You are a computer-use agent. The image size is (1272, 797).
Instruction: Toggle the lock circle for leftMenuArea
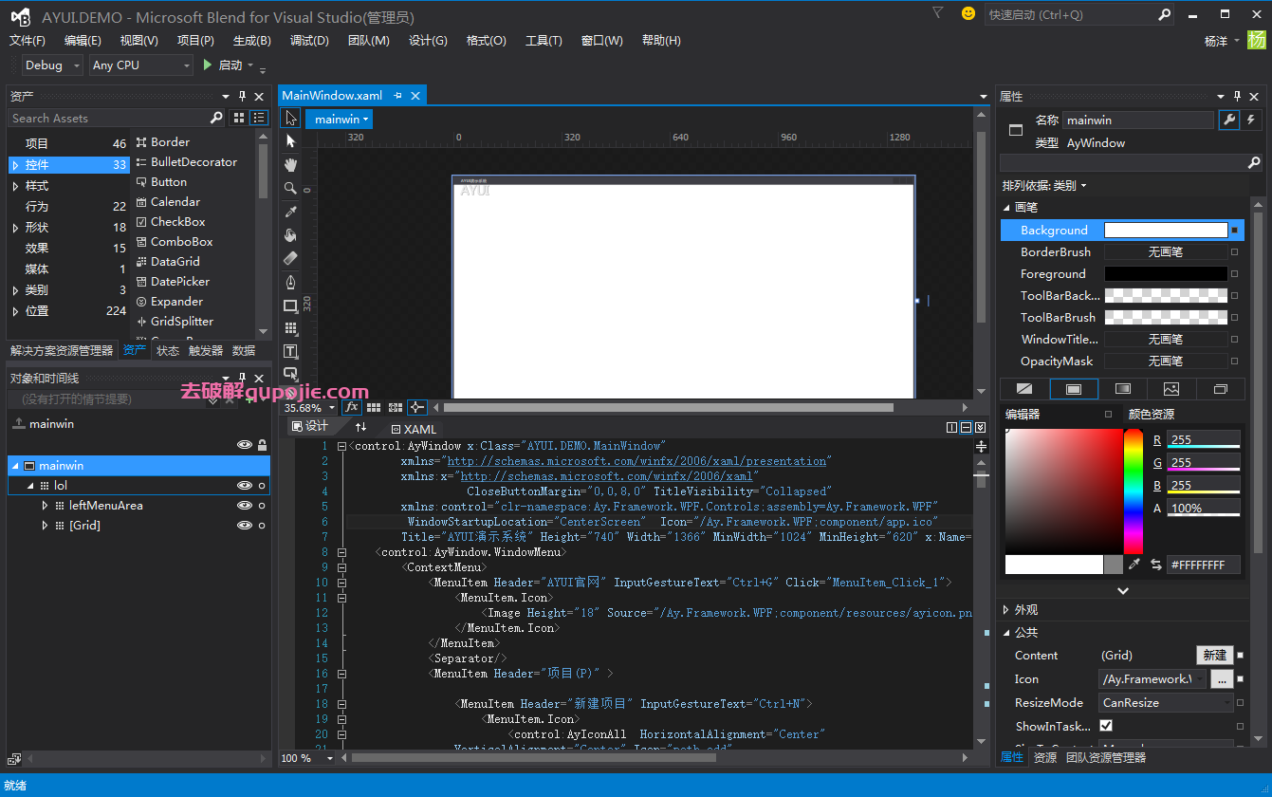[x=262, y=506]
